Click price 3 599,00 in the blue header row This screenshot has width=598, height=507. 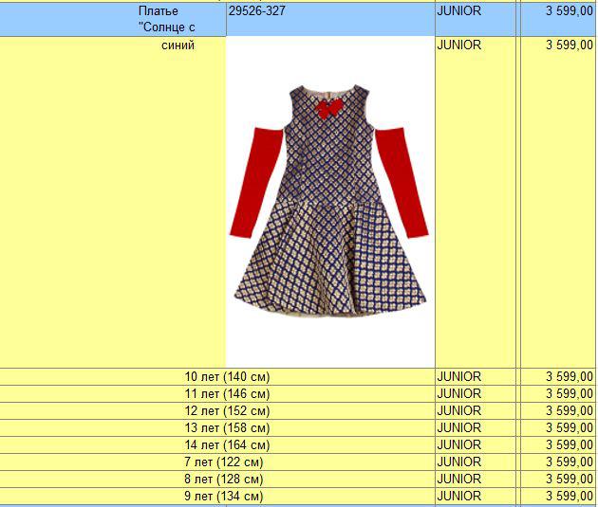(x=569, y=11)
